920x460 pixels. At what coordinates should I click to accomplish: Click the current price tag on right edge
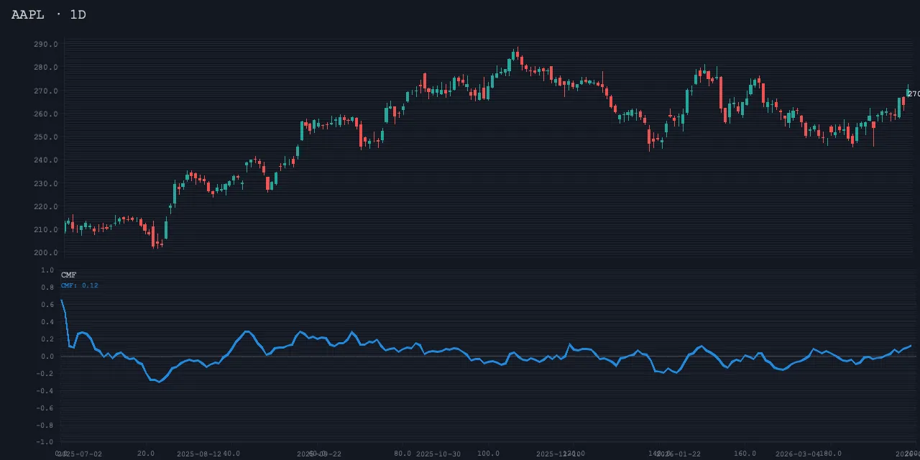913,94
